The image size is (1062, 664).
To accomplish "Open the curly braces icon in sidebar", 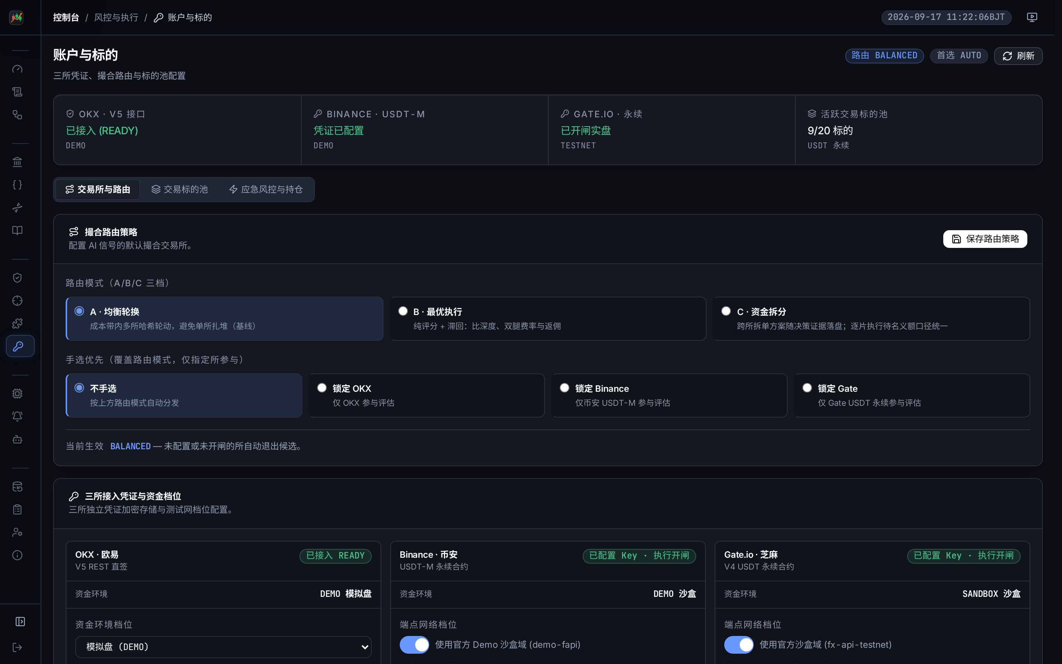I will pyautogui.click(x=18, y=185).
